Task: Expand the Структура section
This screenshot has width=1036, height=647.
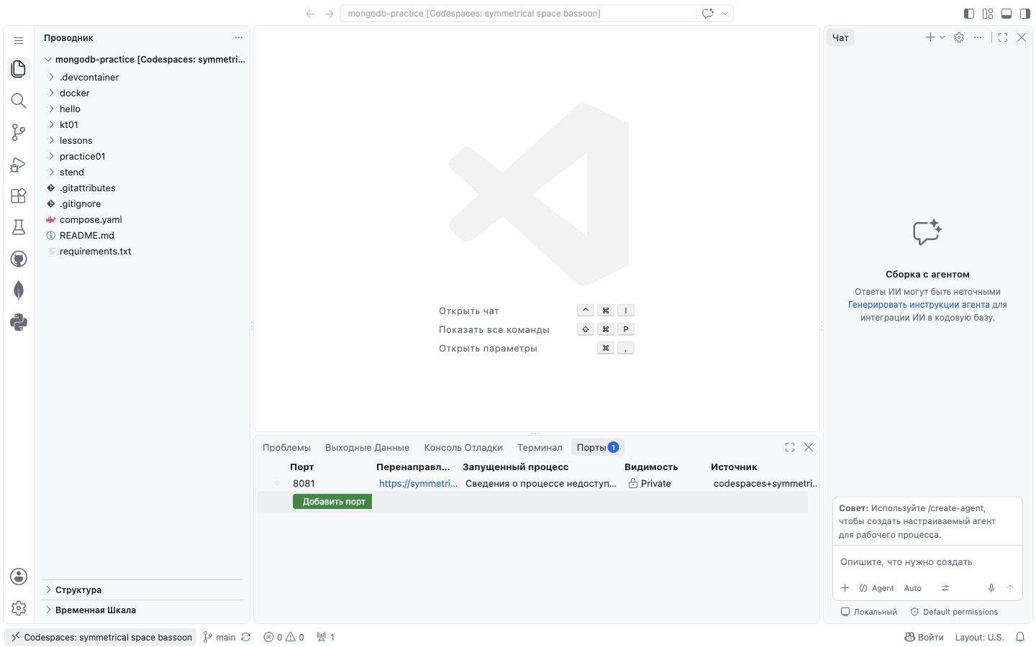Action: 142,590
